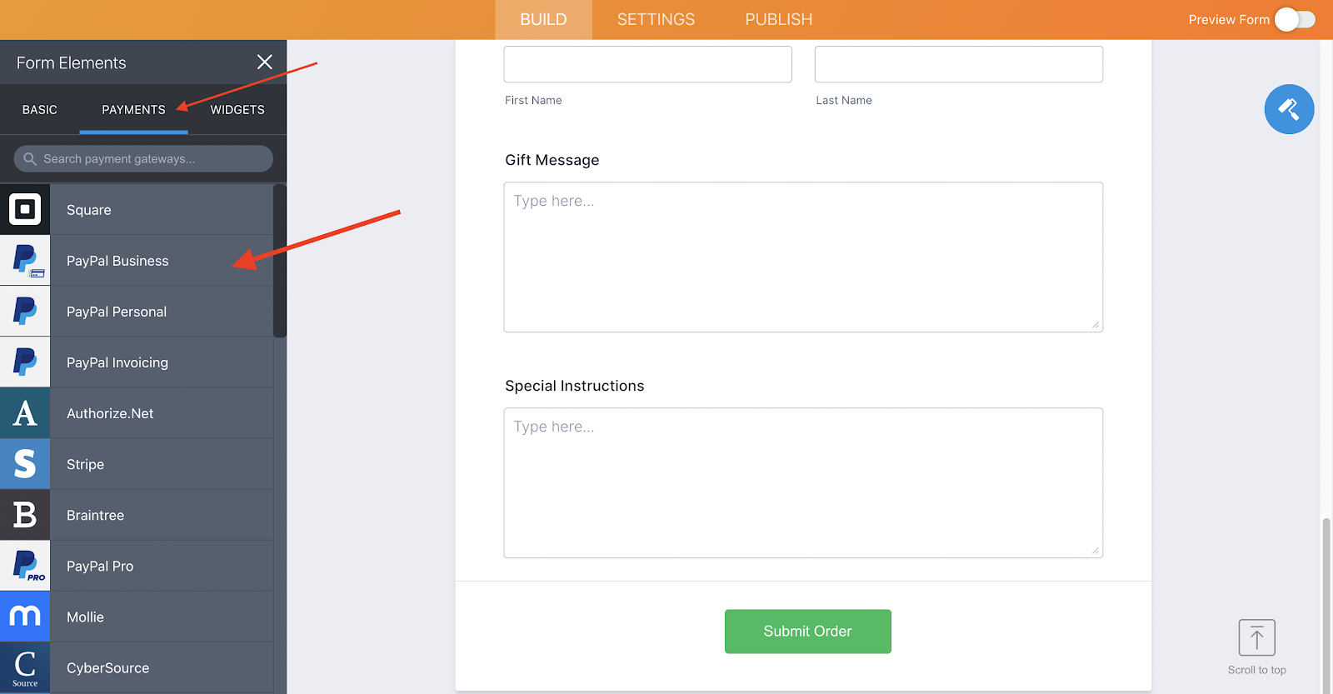The height and width of the screenshot is (694, 1333).
Task: Click the page vertical scrollbar thumb
Action: point(1326,605)
